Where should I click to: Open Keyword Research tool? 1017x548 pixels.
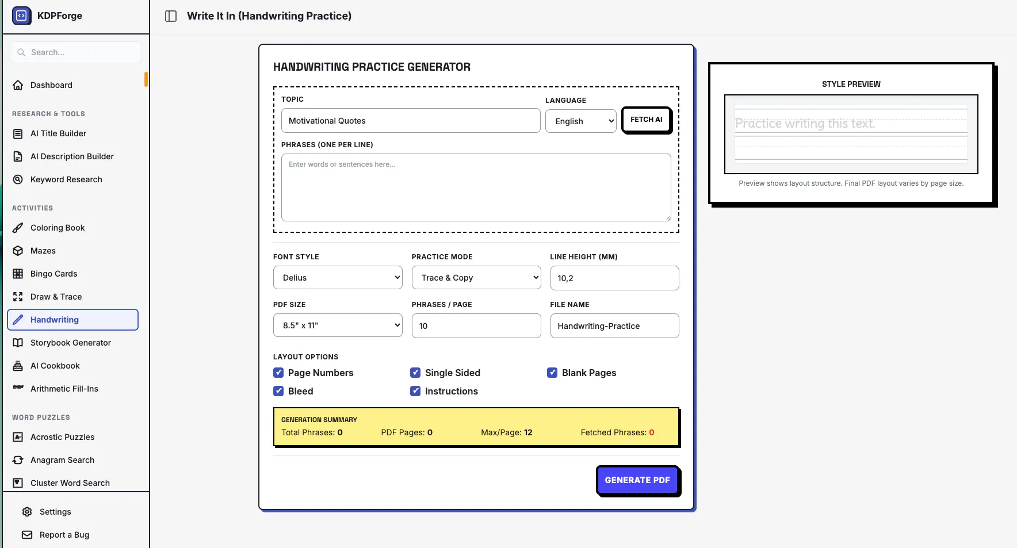[73, 179]
